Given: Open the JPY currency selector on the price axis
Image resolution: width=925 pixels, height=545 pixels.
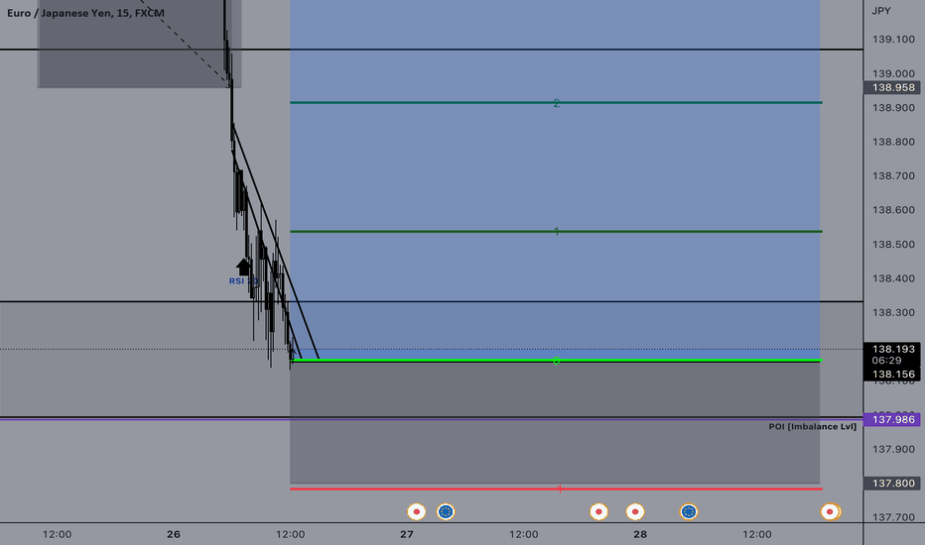Looking at the screenshot, I should pyautogui.click(x=880, y=11).
